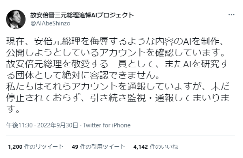This screenshot has width=243, height=158.
Task: Open the 午後11:30 timestamp link
Action: coord(19,125)
